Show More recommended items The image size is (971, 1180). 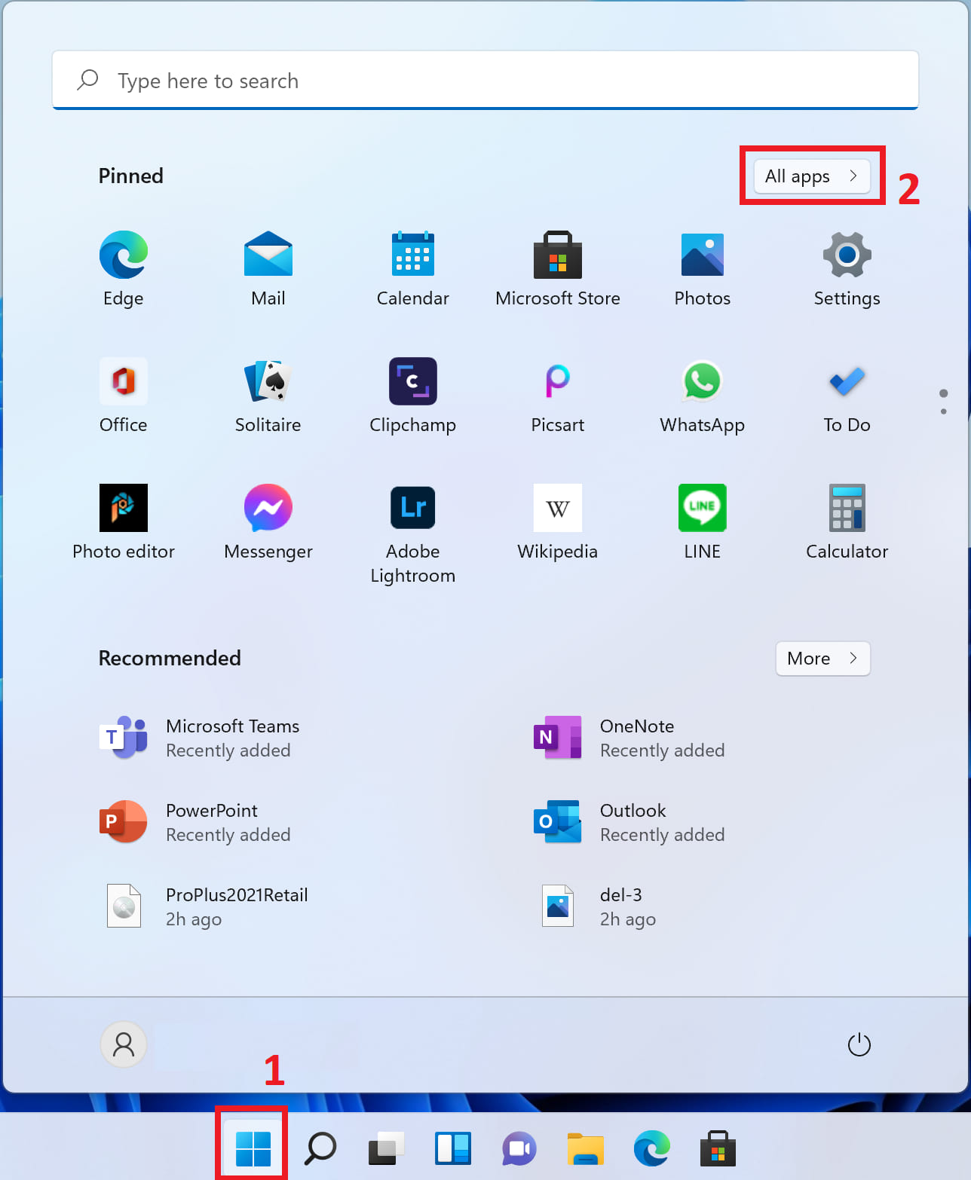(x=822, y=659)
